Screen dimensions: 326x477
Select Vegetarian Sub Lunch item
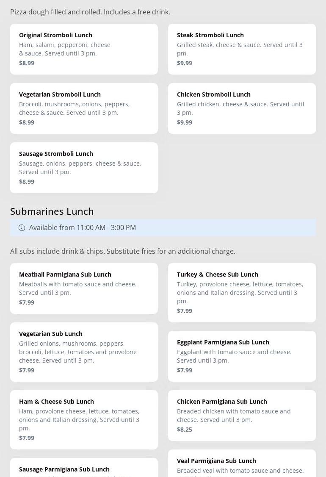click(84, 352)
